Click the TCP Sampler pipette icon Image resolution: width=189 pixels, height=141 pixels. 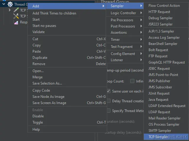point(16,10)
